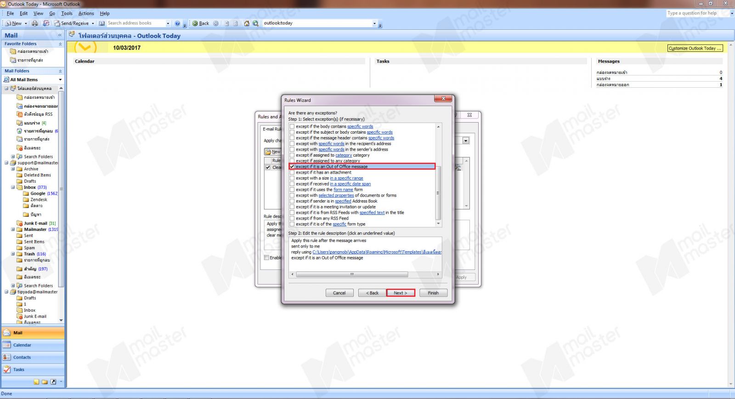This screenshot has height=399, width=735.
Task: Open the All Mail Items dropdown
Action: (60, 79)
